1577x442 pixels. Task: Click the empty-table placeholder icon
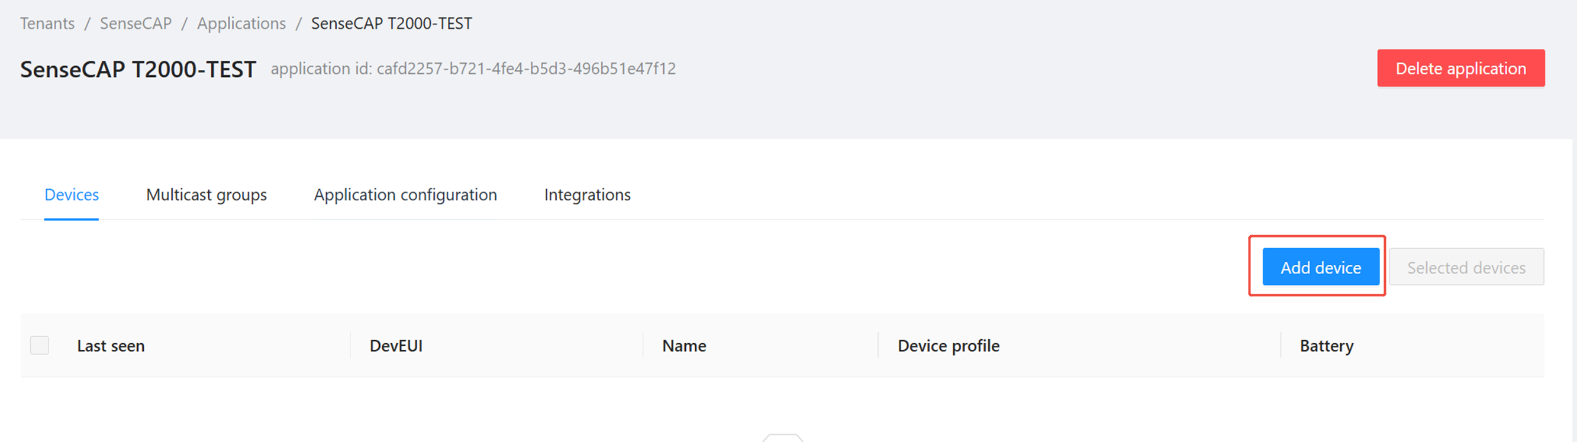tap(783, 438)
